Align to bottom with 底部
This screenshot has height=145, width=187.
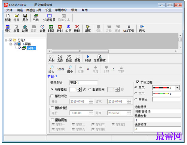click(x=77, y=58)
